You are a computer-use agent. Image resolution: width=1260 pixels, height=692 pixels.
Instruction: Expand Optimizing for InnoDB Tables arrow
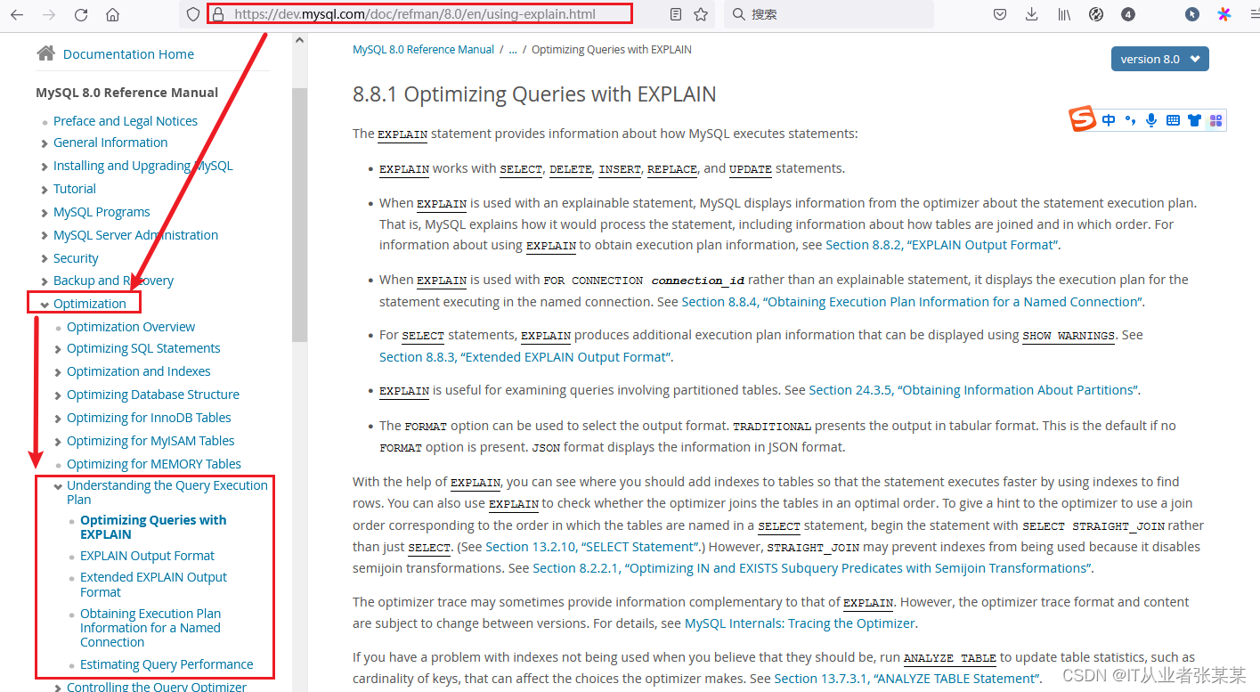click(x=58, y=419)
